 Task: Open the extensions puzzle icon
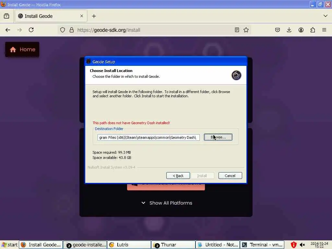pyautogui.click(x=313, y=30)
